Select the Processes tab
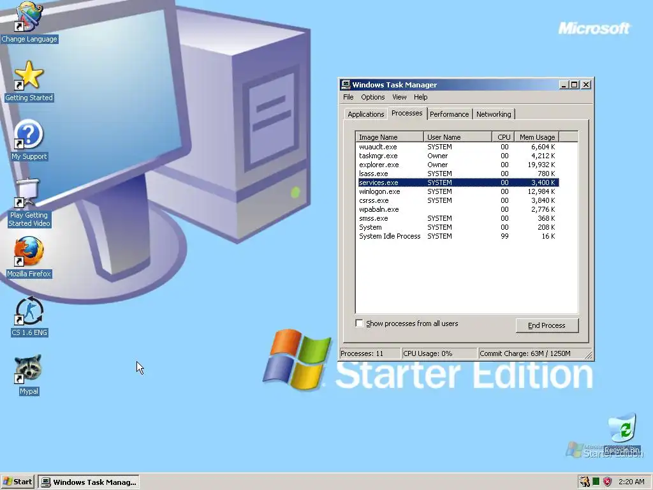 (x=407, y=113)
